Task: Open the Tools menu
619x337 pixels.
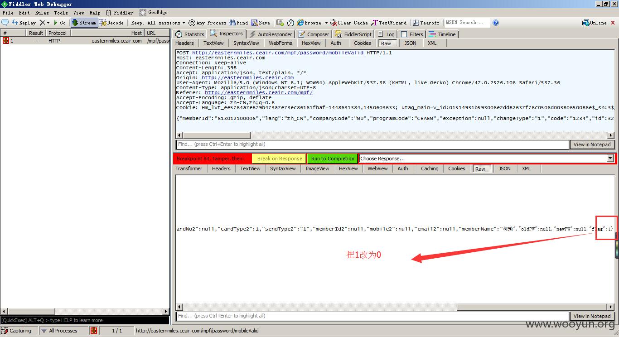Action: click(61, 13)
